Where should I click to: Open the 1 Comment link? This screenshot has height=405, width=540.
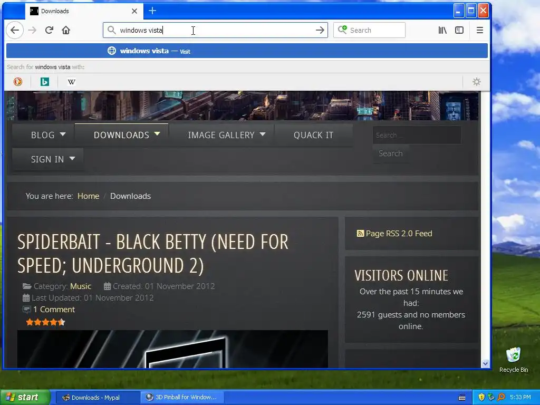[54, 309]
